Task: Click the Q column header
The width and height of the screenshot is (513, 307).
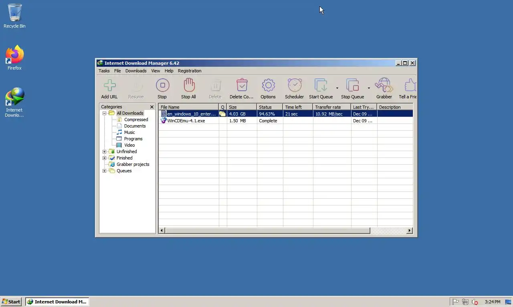Action: point(223,107)
